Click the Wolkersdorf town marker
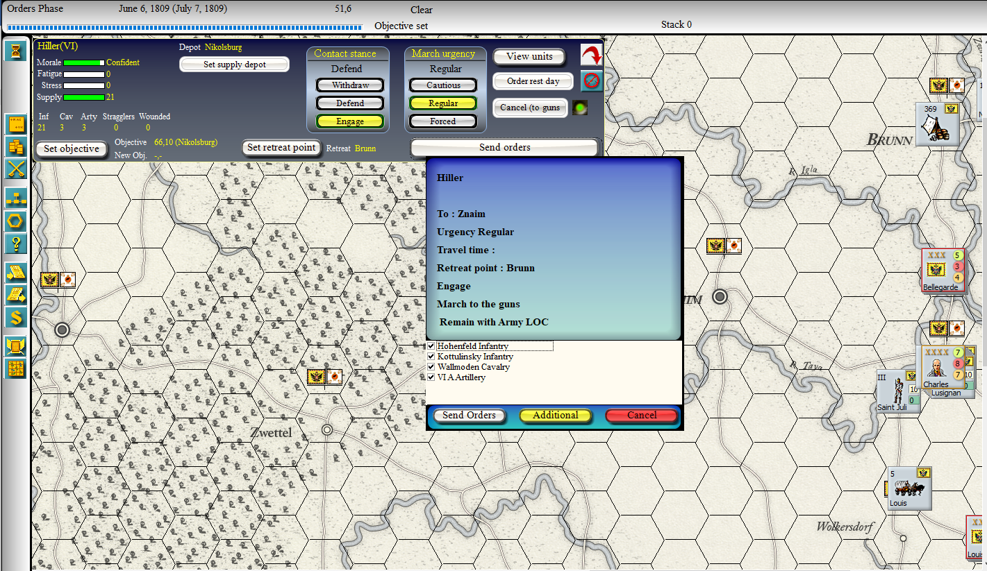Viewport: 987px width, 571px height. 903,538
